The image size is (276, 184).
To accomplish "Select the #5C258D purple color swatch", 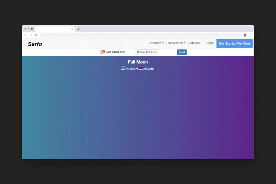I will tap(141, 68).
